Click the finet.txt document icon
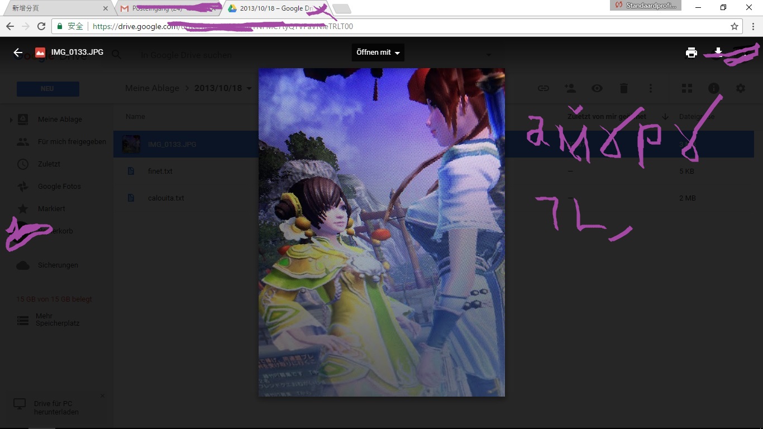Screen dimensions: 763x429 131,171
